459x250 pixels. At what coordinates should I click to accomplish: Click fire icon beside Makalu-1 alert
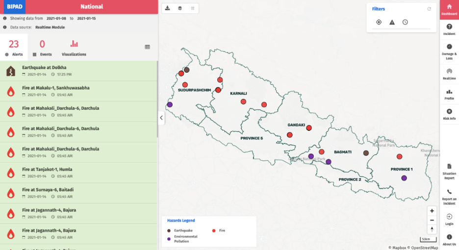[11, 92]
